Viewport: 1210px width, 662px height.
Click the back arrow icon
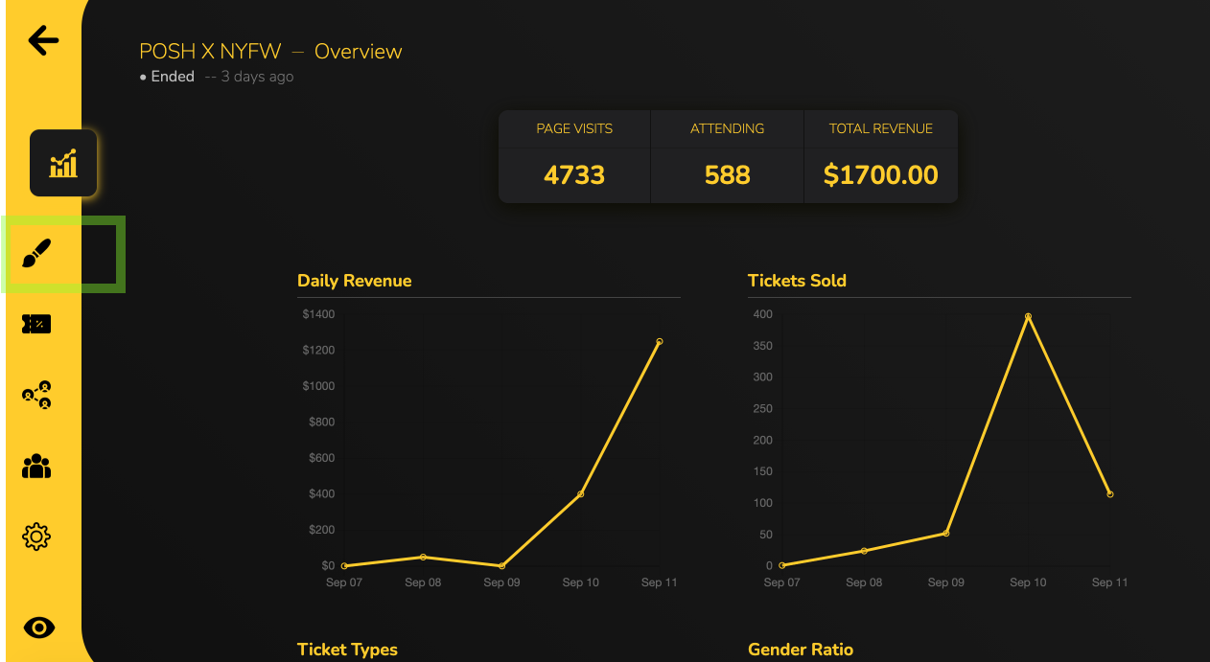tap(43, 40)
